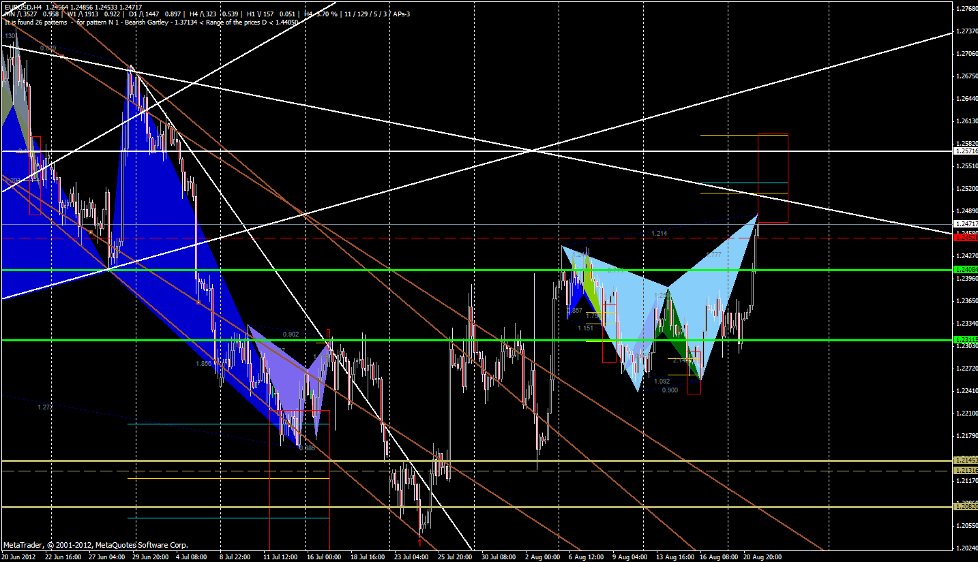Click the 1.23650 price axis label

pos(966,301)
